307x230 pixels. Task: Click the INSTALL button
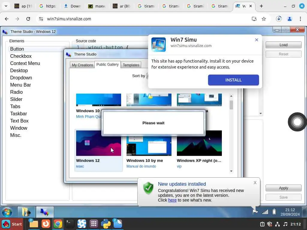(x=233, y=80)
